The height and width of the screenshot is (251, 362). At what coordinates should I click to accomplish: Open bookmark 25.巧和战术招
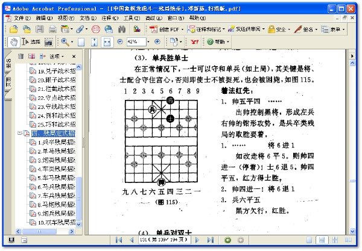pyautogui.click(x=56, y=125)
